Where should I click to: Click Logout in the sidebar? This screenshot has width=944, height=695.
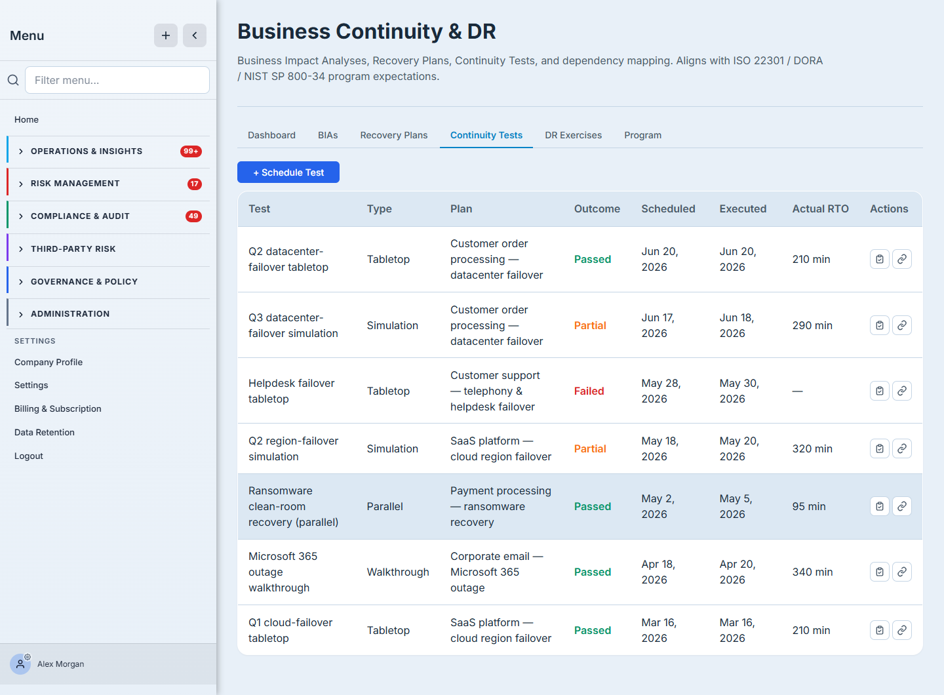click(x=29, y=456)
